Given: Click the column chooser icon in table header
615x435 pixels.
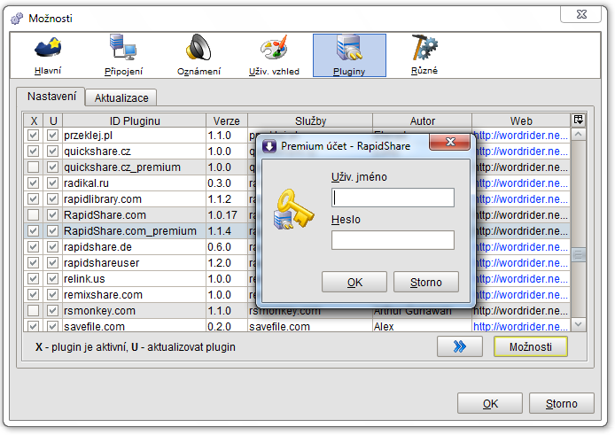Looking at the screenshot, I should click(x=579, y=120).
